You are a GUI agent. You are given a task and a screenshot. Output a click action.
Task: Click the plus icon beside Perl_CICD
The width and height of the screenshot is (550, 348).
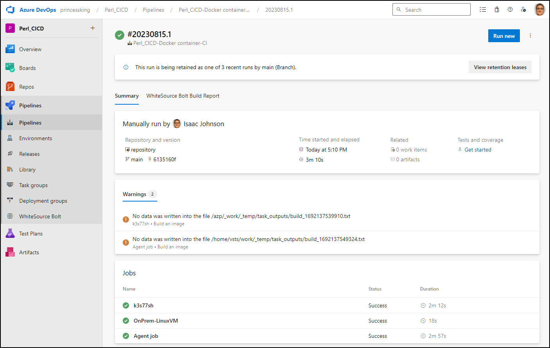click(x=93, y=28)
